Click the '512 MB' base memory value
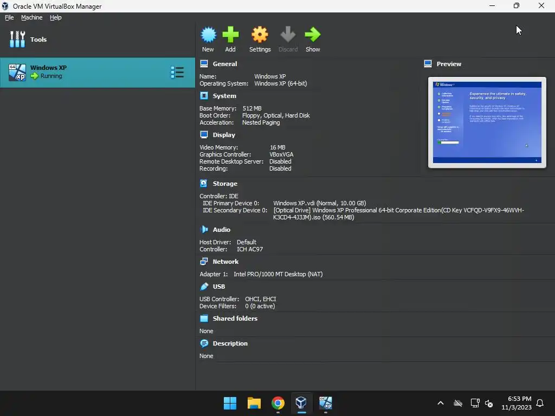Viewport: 555px width, 416px height. tap(252, 108)
